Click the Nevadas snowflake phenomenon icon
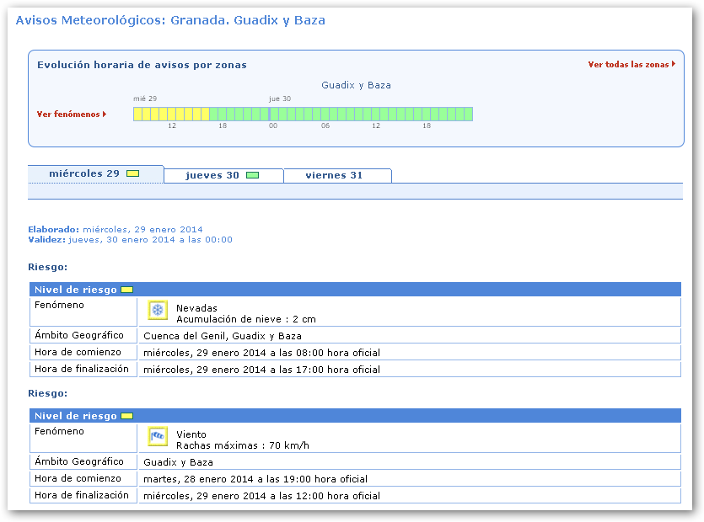The height and width of the screenshot is (522, 704). pos(158,311)
